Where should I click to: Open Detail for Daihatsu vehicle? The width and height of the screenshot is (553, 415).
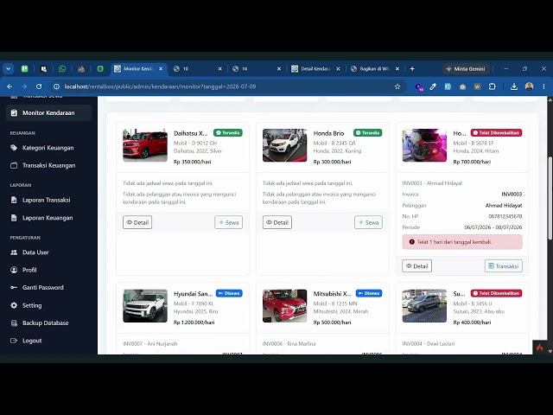click(137, 222)
